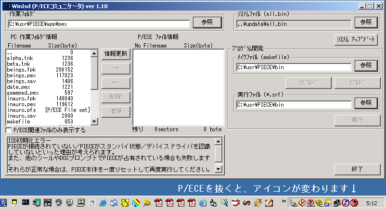Click the blue sync arrows tray icon

346,203
